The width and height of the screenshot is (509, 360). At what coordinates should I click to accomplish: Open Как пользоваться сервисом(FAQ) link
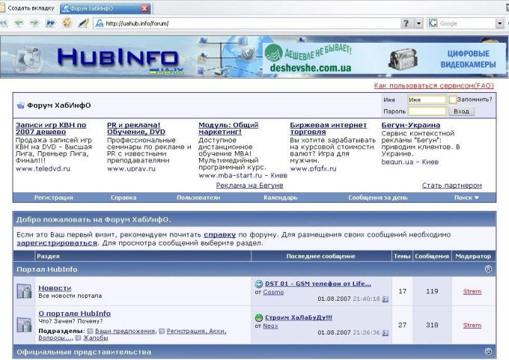[433, 86]
